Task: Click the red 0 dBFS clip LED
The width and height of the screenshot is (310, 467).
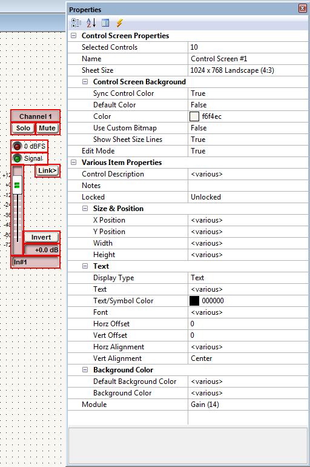Action: point(17,146)
